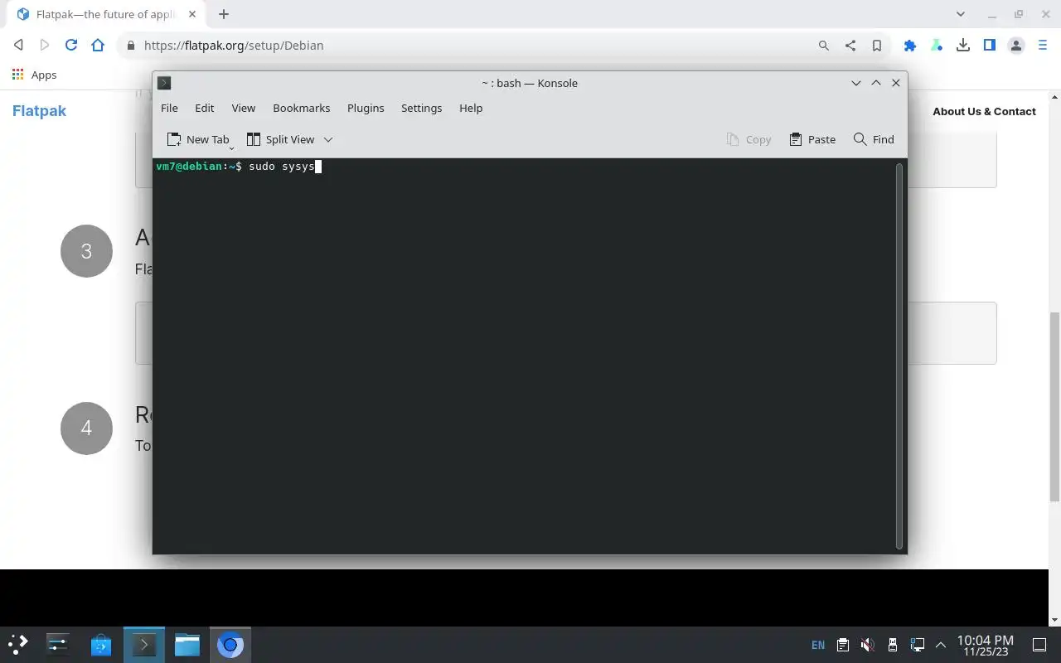Open Konsole Plugins menu
The height and width of the screenshot is (663, 1061).
(366, 108)
